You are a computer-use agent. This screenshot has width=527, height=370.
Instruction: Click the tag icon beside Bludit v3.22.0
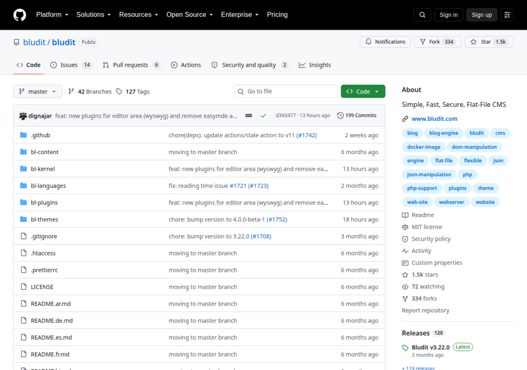pyautogui.click(x=405, y=348)
